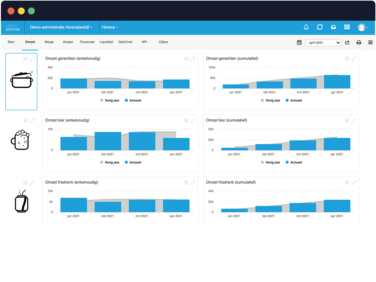Expand icon above the beer mug
The width and height of the screenshot is (376, 282).
click(32, 121)
